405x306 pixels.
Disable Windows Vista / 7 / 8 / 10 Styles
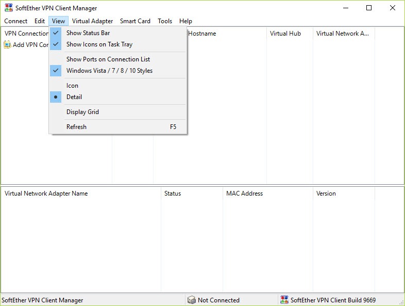tap(109, 71)
